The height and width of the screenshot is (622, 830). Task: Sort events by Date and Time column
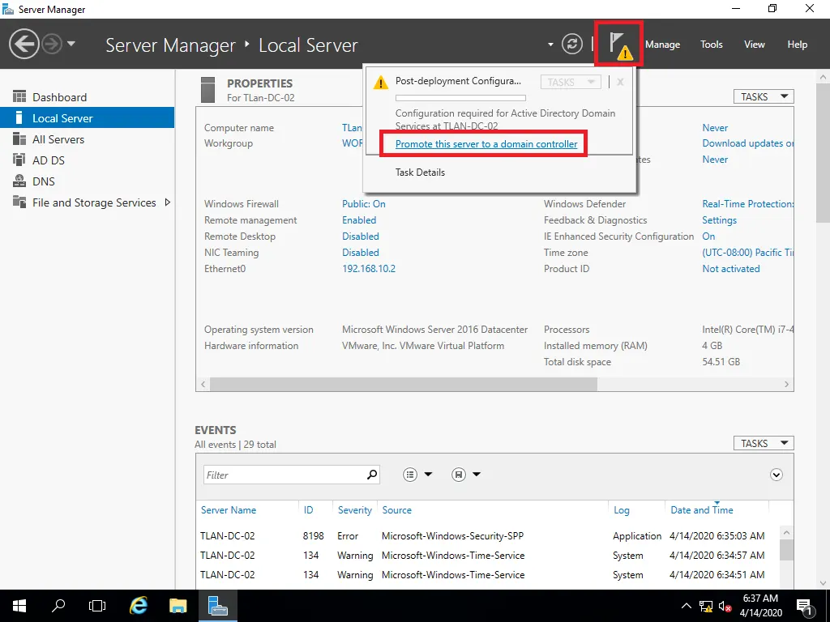[701, 510]
